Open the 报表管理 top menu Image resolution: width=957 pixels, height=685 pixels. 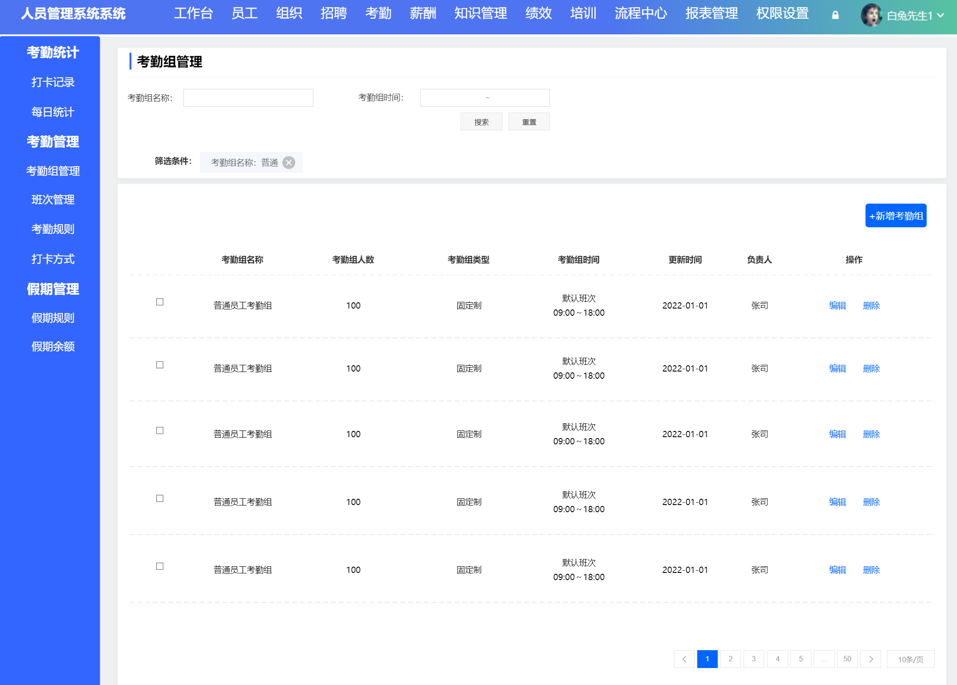tap(712, 13)
